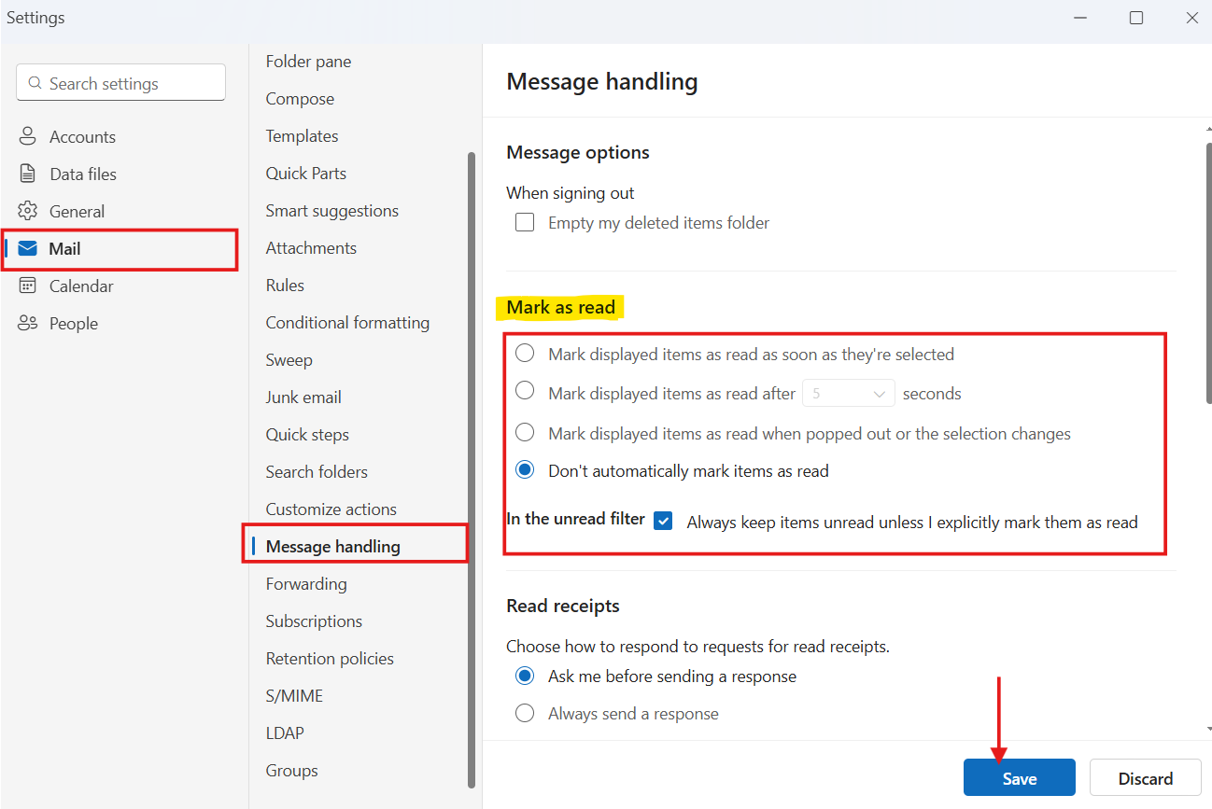Click the Accounts person icon
The width and height of the screenshot is (1212, 809).
click(x=28, y=136)
